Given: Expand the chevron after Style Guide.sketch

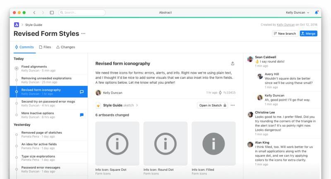Looking at the screenshot, I should (137, 105).
